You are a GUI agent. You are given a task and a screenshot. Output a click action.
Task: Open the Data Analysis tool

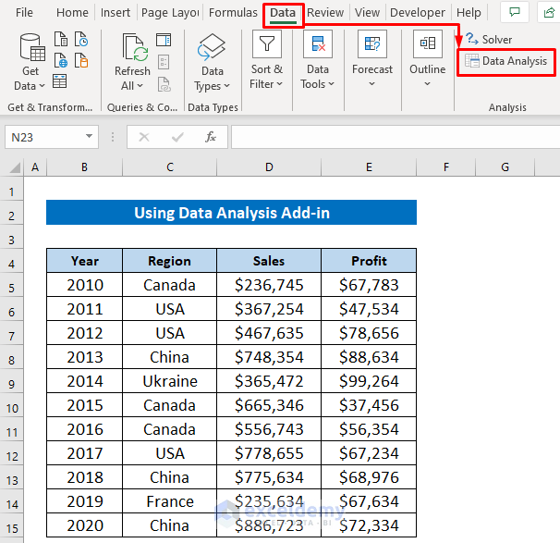coord(506,61)
